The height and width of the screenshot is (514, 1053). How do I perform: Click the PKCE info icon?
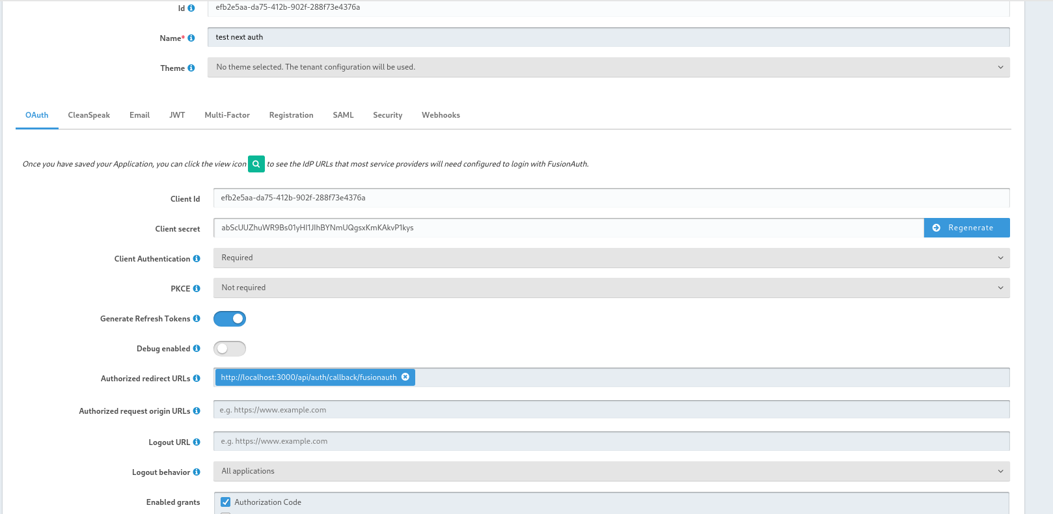197,289
